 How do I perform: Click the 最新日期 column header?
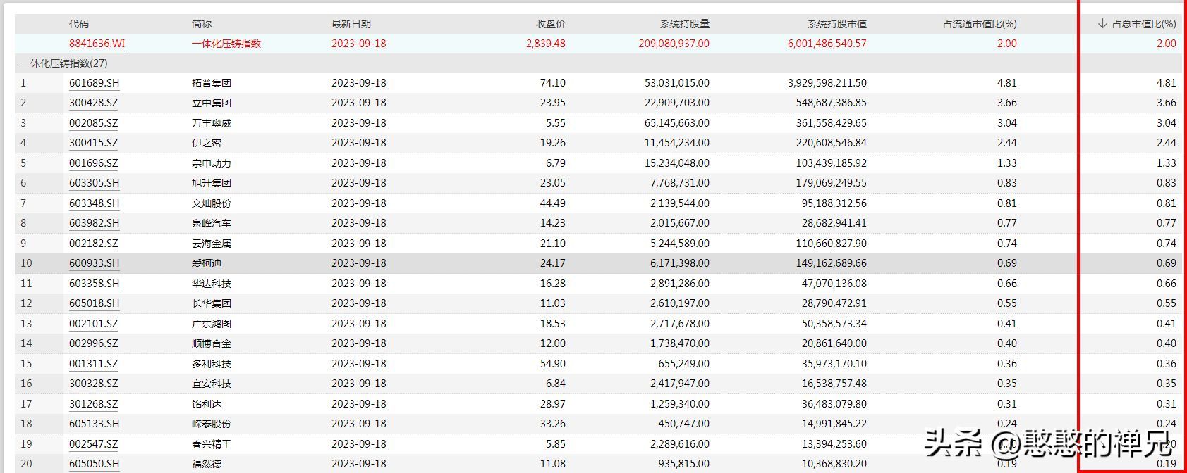pyautogui.click(x=351, y=24)
